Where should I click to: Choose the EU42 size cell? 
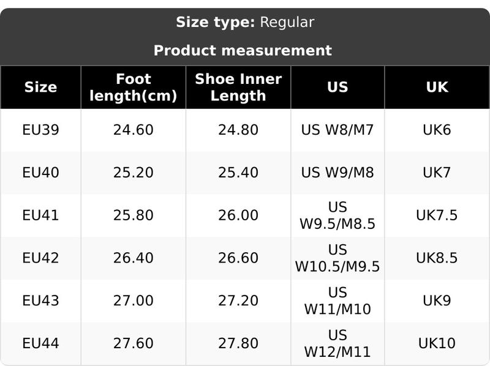(x=40, y=258)
